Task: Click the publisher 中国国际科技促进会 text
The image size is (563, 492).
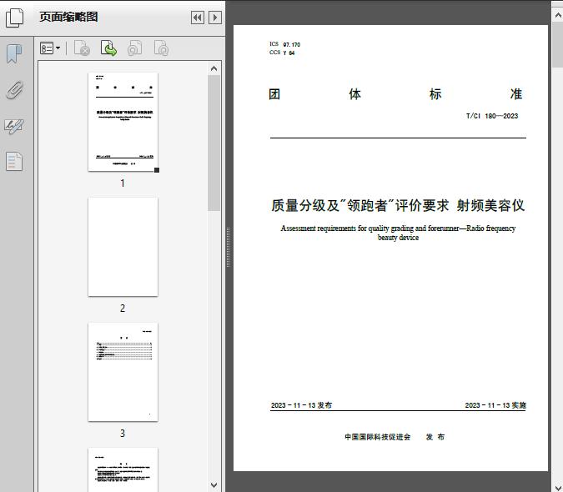Action: click(377, 437)
